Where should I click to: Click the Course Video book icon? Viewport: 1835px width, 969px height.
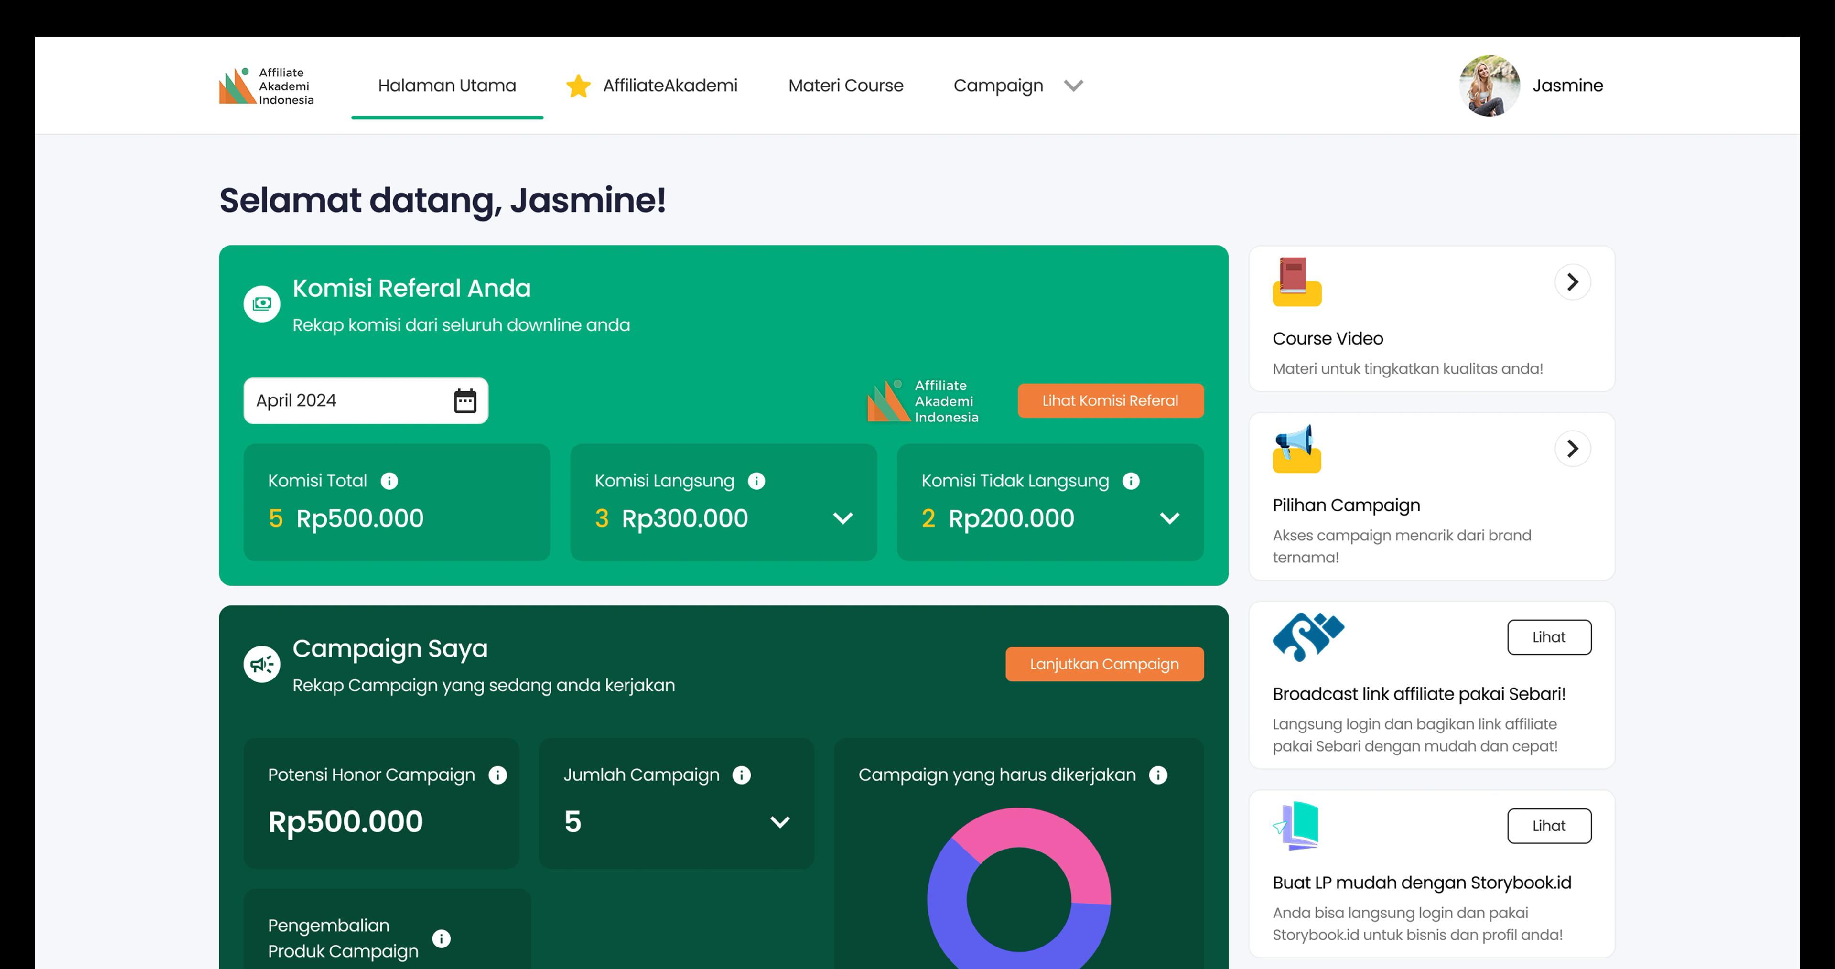1297,281
